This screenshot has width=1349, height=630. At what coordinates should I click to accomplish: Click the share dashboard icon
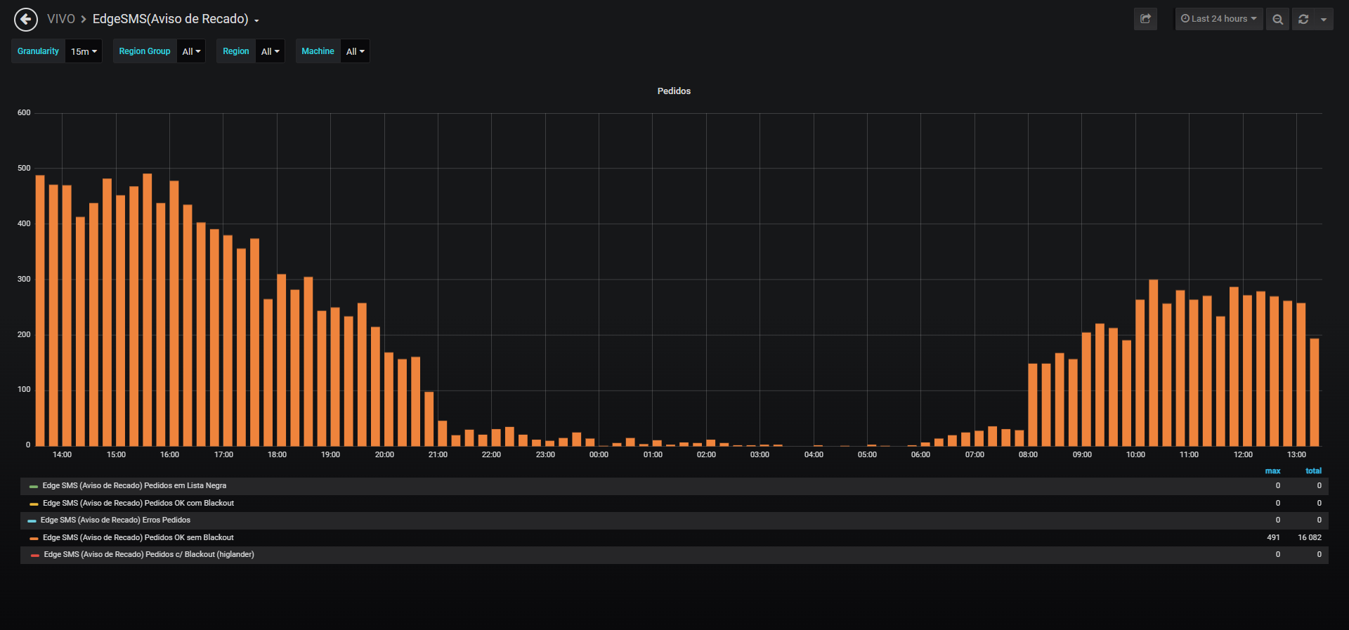1145,19
